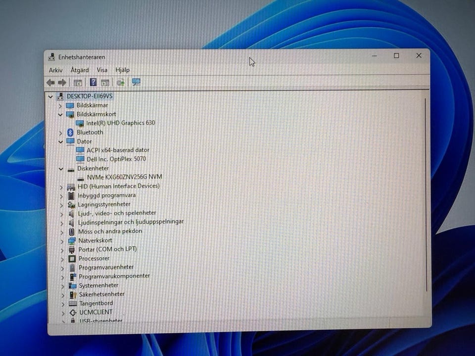The height and width of the screenshot is (356, 475).
Task: Click the Portar (COM och LPT) icon
Action: [x=72, y=249]
